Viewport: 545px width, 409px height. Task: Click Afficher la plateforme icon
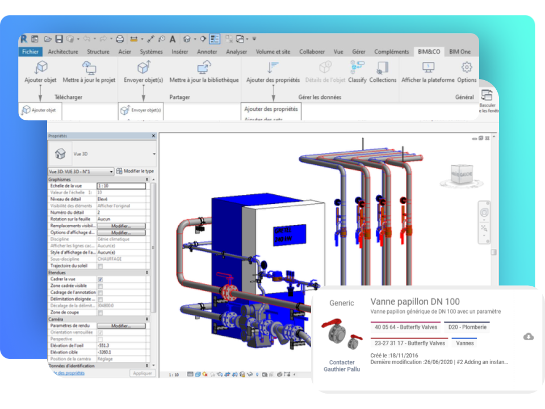tap(428, 67)
